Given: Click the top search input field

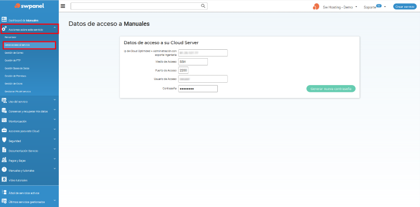Looking at the screenshot, I should (x=139, y=6).
